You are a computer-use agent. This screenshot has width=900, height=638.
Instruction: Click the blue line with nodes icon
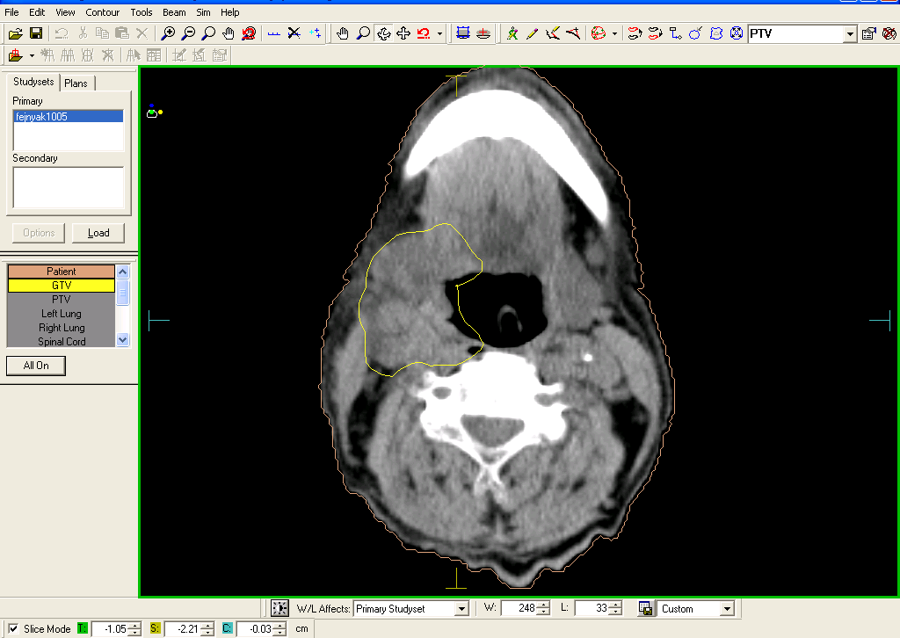click(676, 33)
